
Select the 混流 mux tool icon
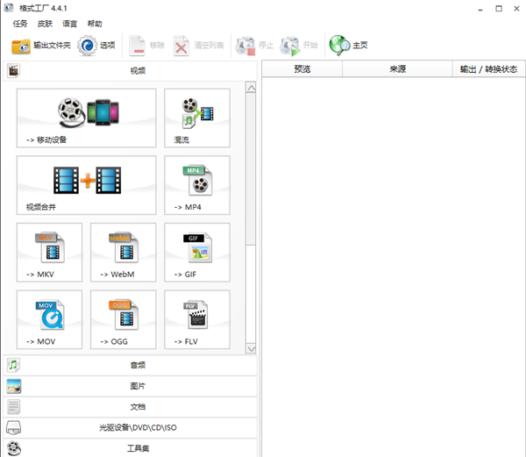(x=196, y=118)
